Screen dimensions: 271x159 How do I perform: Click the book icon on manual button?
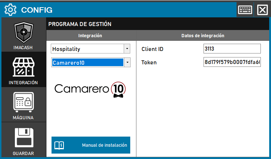click(x=59, y=145)
